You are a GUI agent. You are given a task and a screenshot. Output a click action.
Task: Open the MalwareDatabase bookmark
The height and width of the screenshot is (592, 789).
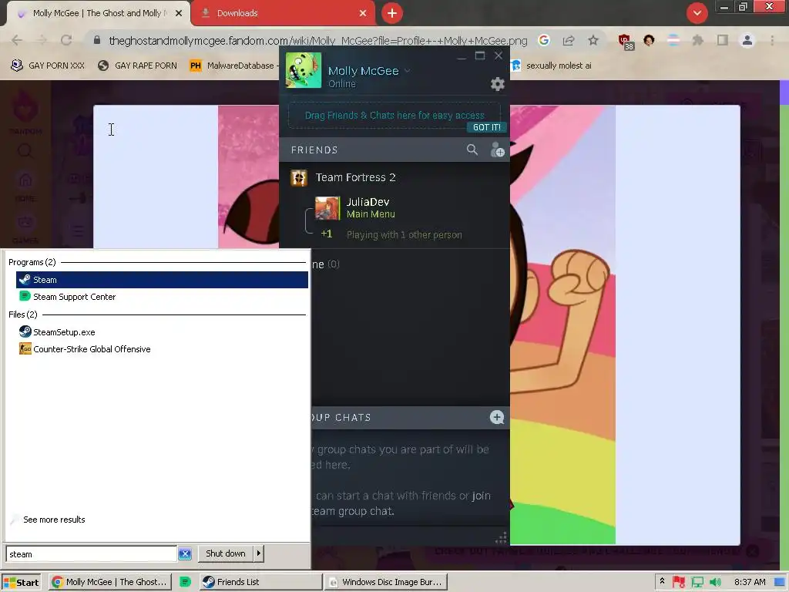tap(233, 66)
